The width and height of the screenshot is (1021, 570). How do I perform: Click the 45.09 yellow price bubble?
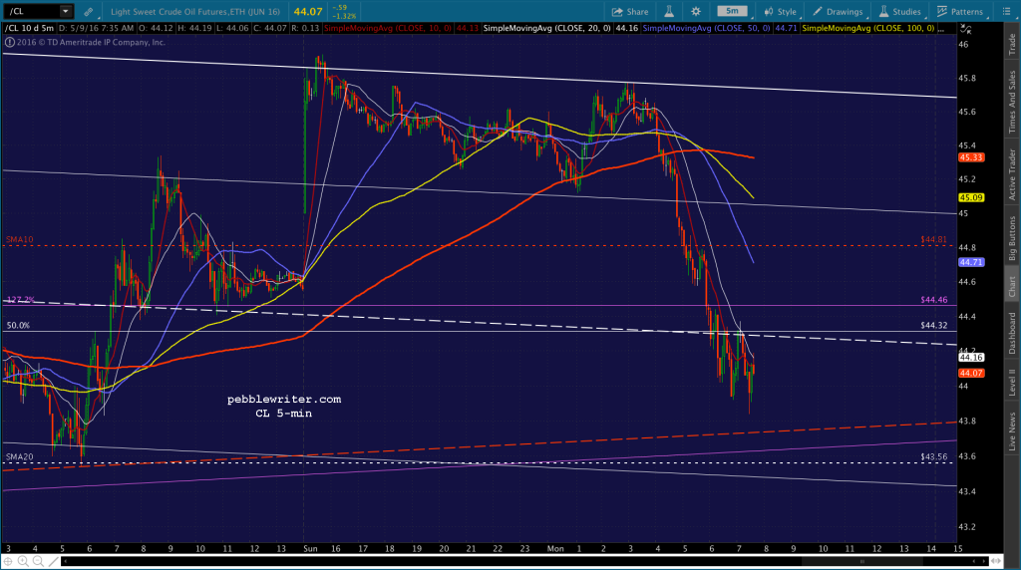click(x=971, y=198)
